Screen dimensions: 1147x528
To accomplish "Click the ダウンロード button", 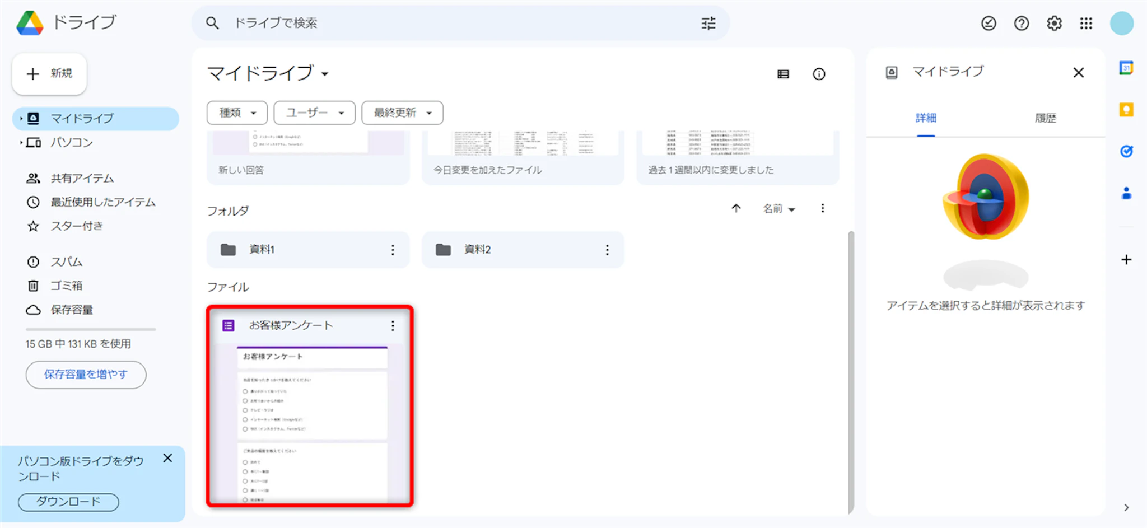I will [68, 502].
